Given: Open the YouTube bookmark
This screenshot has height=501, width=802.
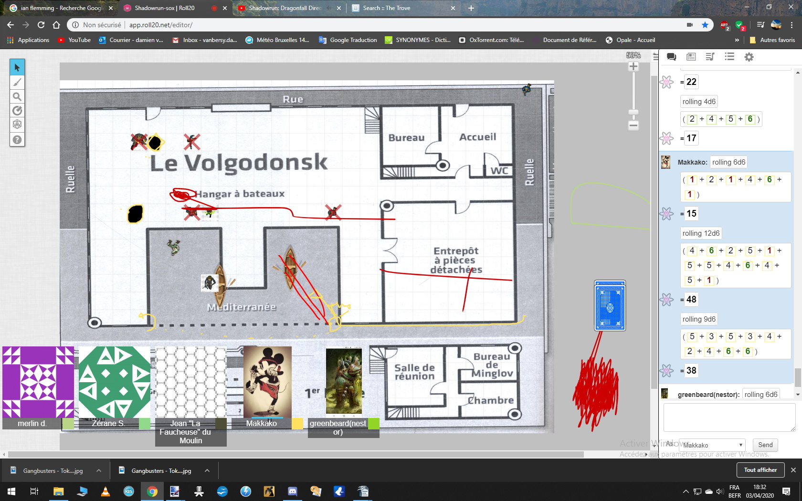Looking at the screenshot, I should (74, 40).
